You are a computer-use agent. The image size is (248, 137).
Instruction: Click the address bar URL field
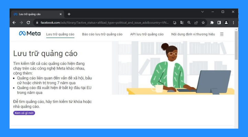[104, 23]
